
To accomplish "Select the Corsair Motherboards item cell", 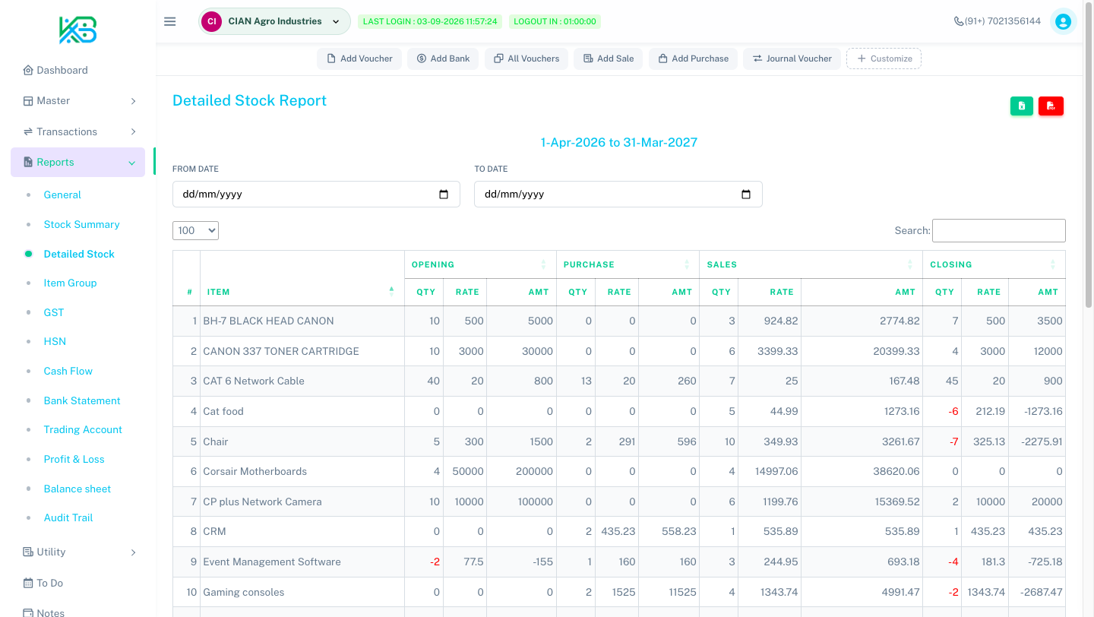I will click(302, 471).
